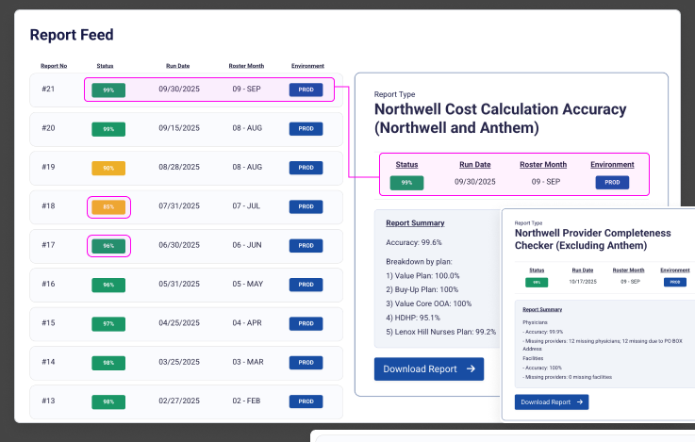Viewport: 695px width, 442px height.
Task: Click PROD badge in row #20
Action: [x=306, y=128]
